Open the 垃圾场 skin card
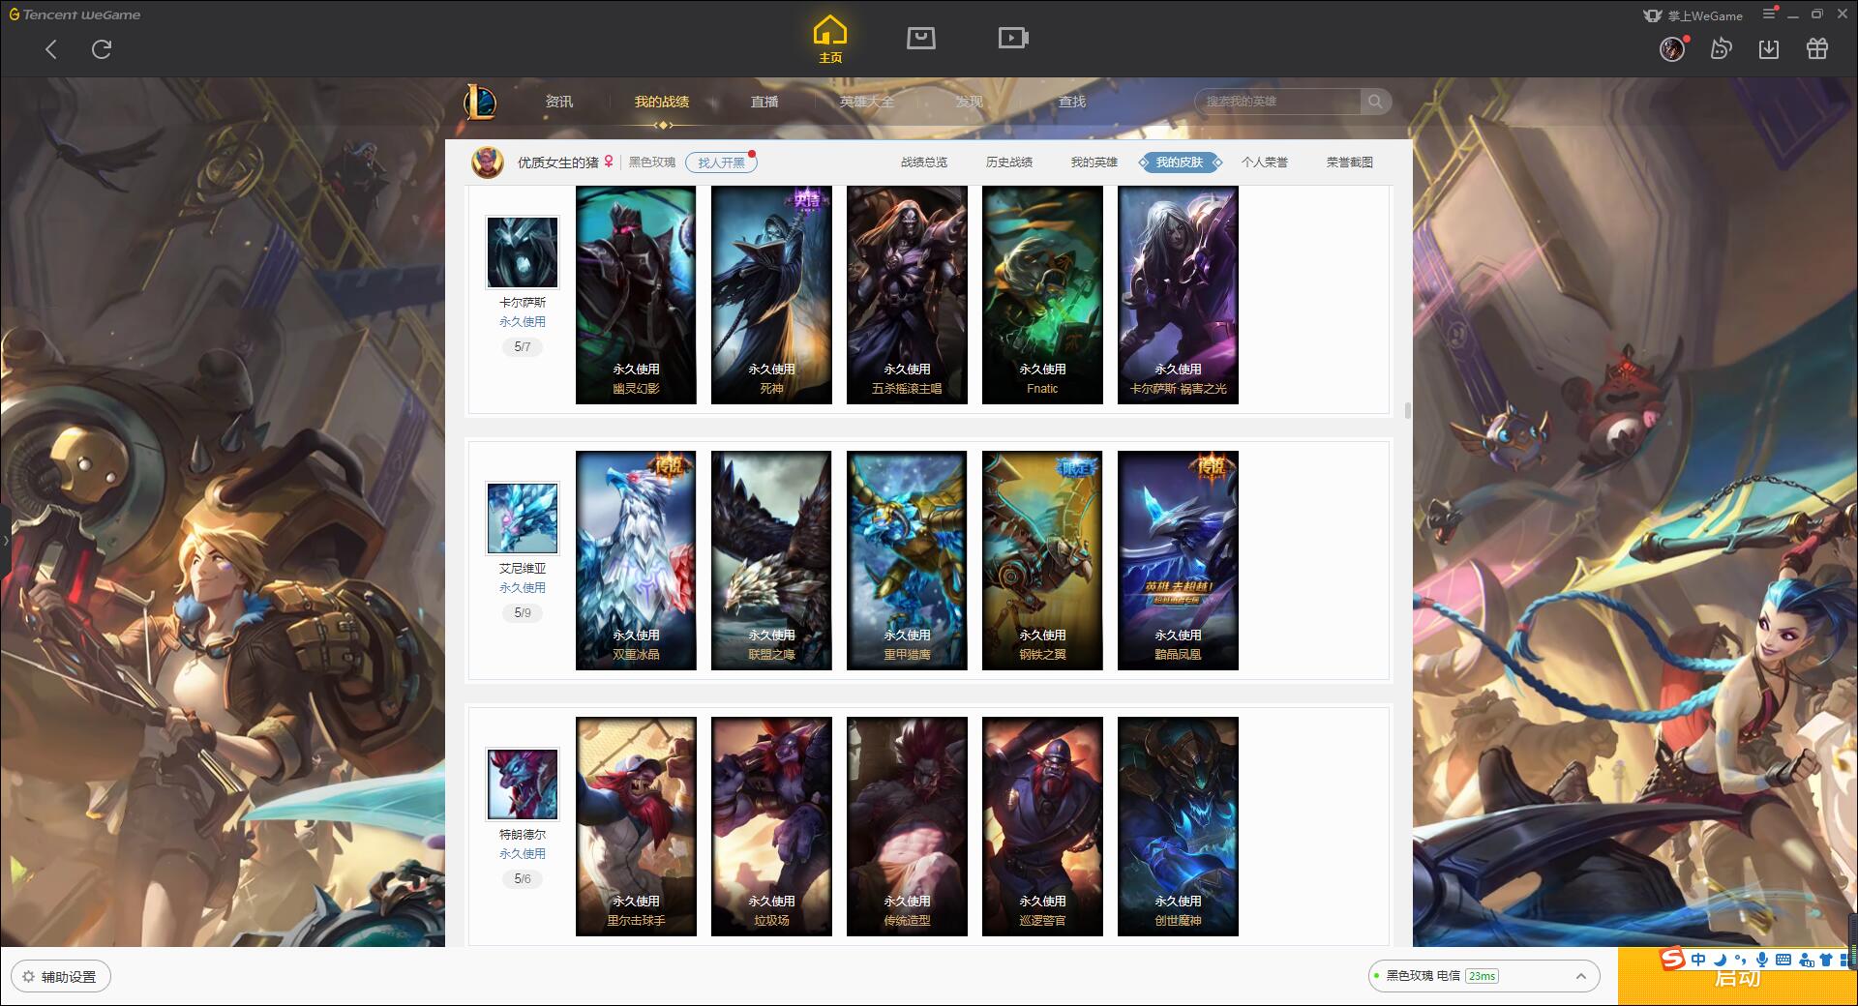The image size is (1858, 1006). [771, 826]
